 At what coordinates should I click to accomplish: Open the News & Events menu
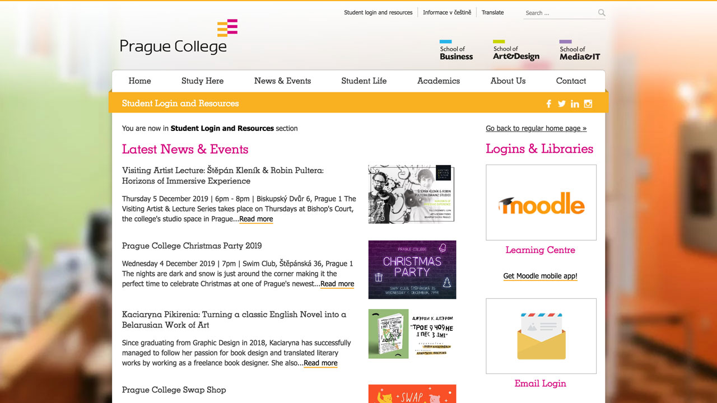pos(282,81)
